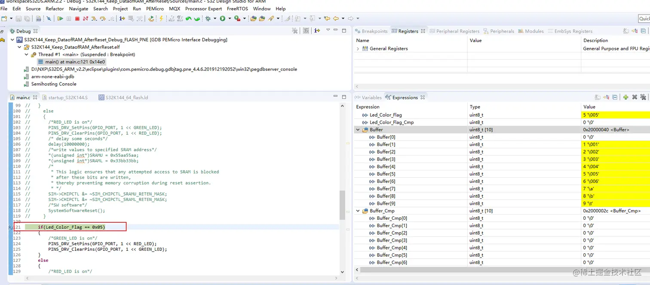This screenshot has height=285, width=650.
Task: Click Last Edit Location arrow icon
Action: point(327,18)
